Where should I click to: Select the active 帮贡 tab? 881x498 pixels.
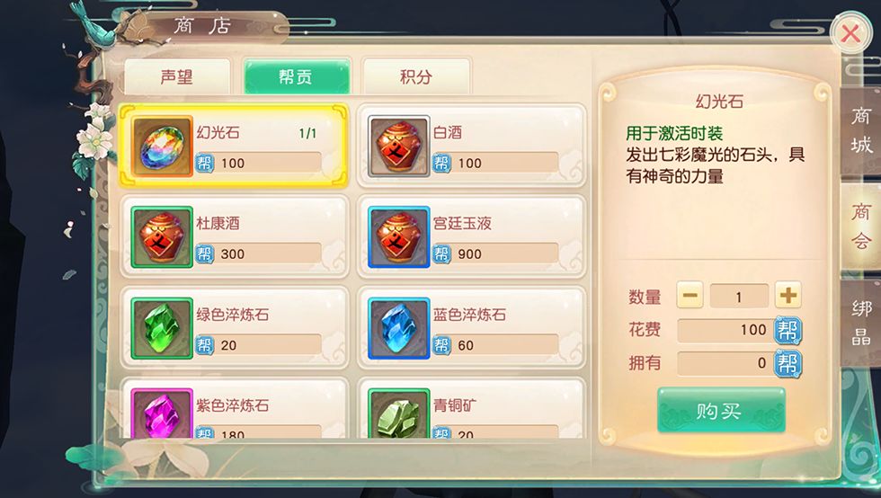pyautogui.click(x=297, y=76)
